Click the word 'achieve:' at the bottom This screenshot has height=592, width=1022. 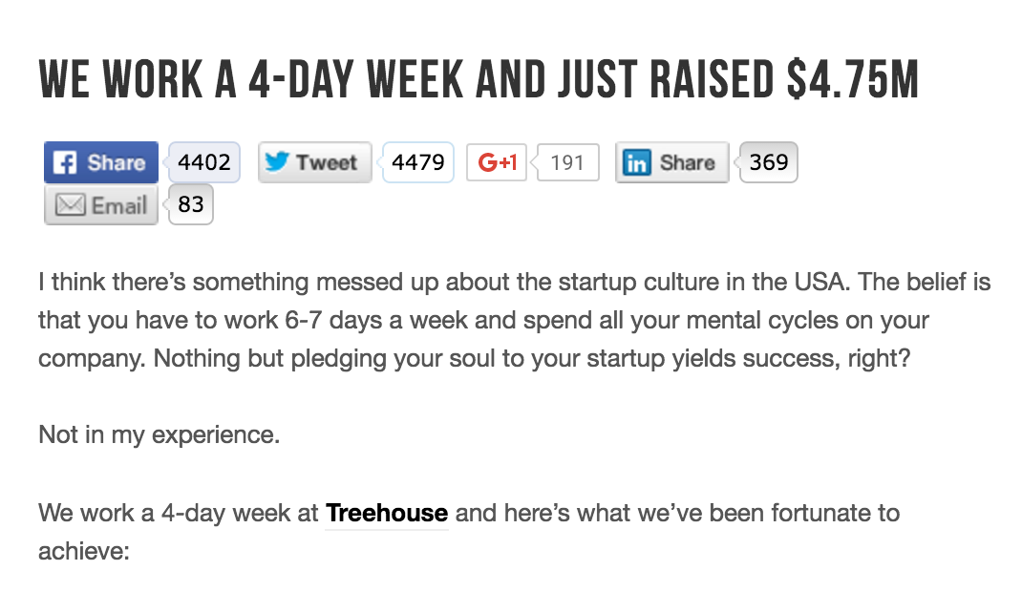(84, 552)
